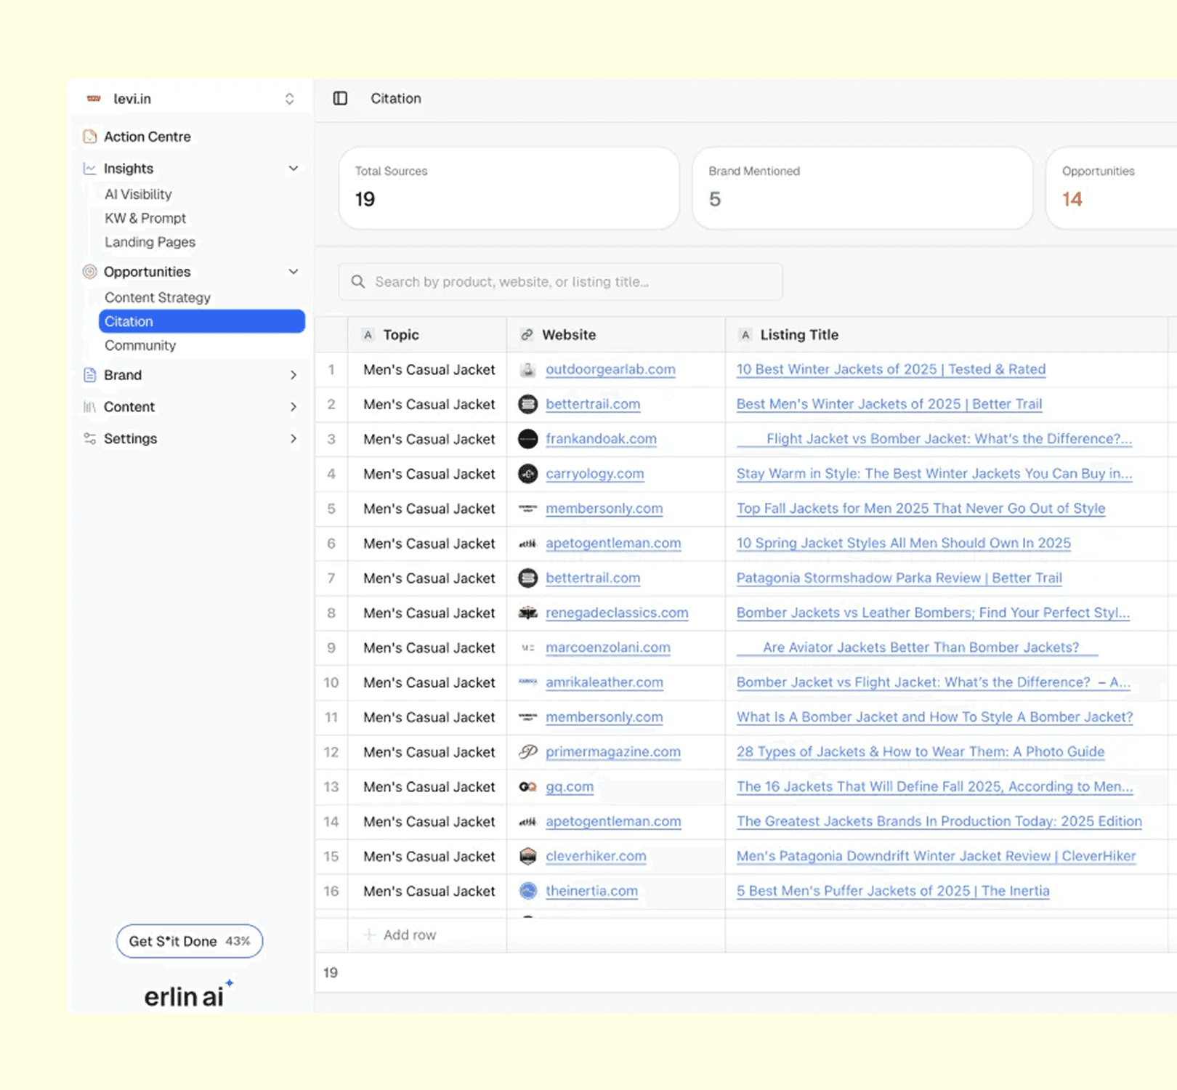Viewport: 1177px width, 1090px height.
Task: Click the Brand Mentioned card
Action: (x=862, y=188)
